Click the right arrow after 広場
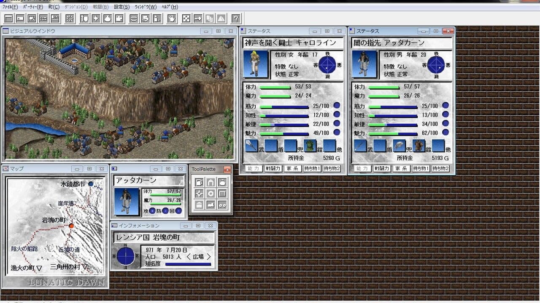540x303 pixels. [208, 257]
